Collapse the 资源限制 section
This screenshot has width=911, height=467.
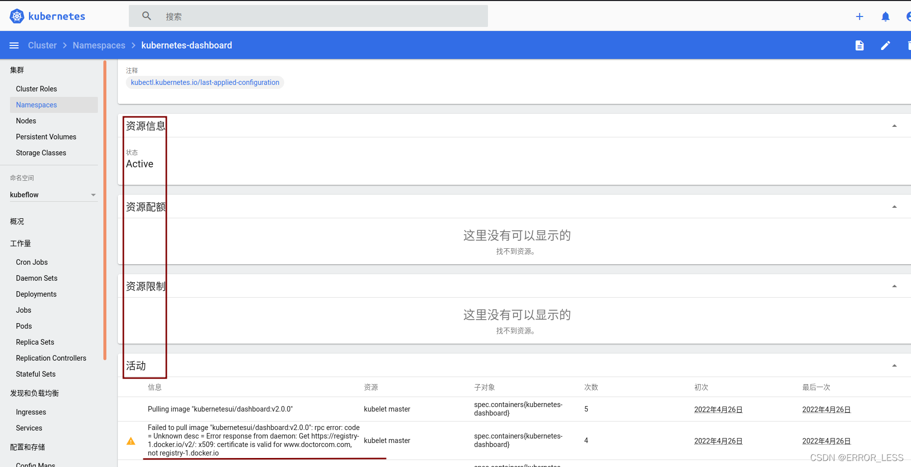895,286
